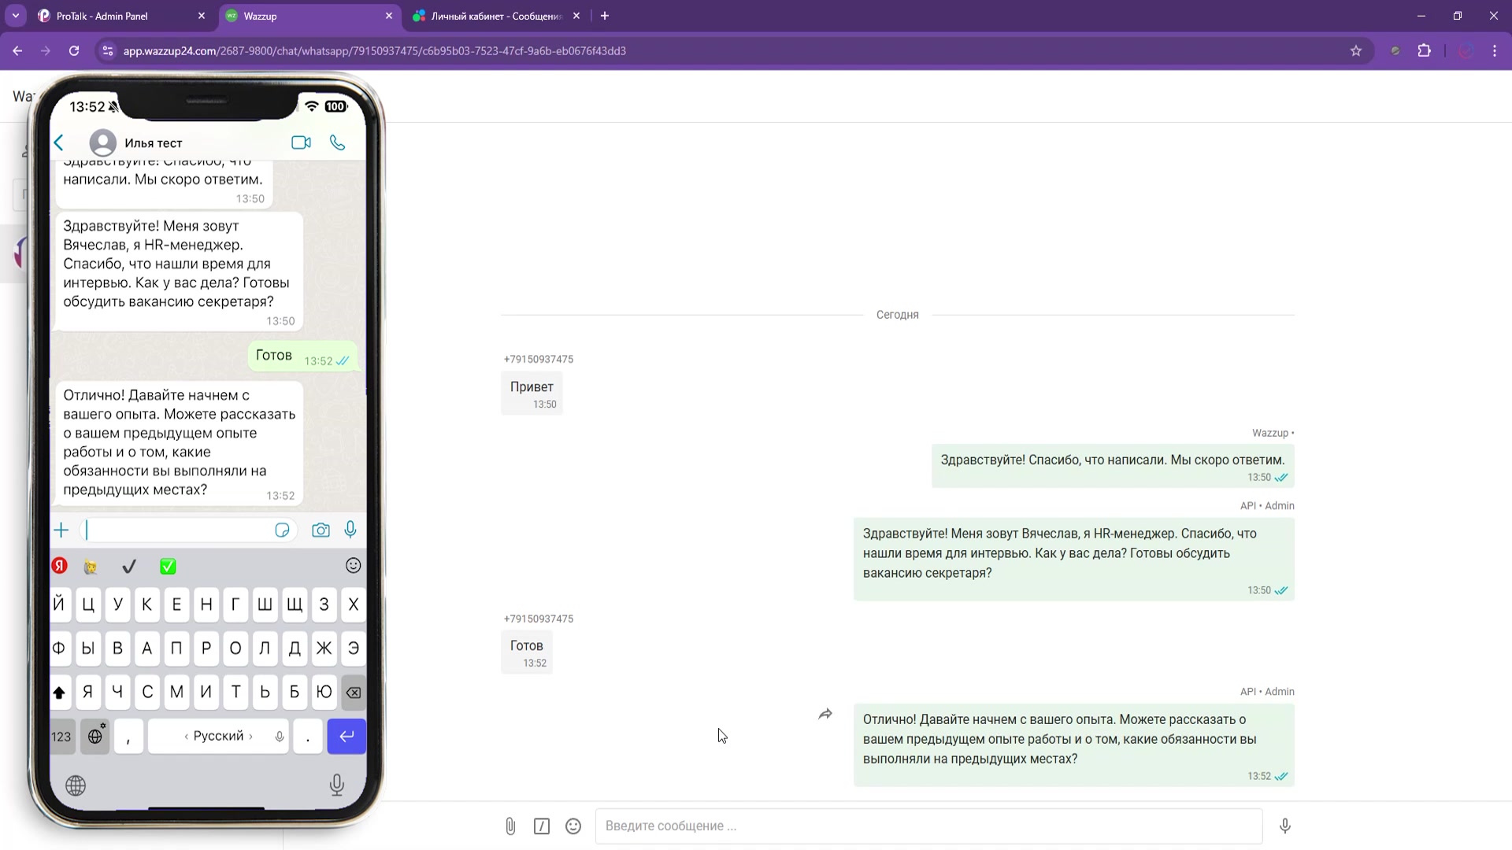This screenshot has height=850, width=1512.
Task: Click the voice message microphone in Wazzup
Action: (x=1285, y=826)
